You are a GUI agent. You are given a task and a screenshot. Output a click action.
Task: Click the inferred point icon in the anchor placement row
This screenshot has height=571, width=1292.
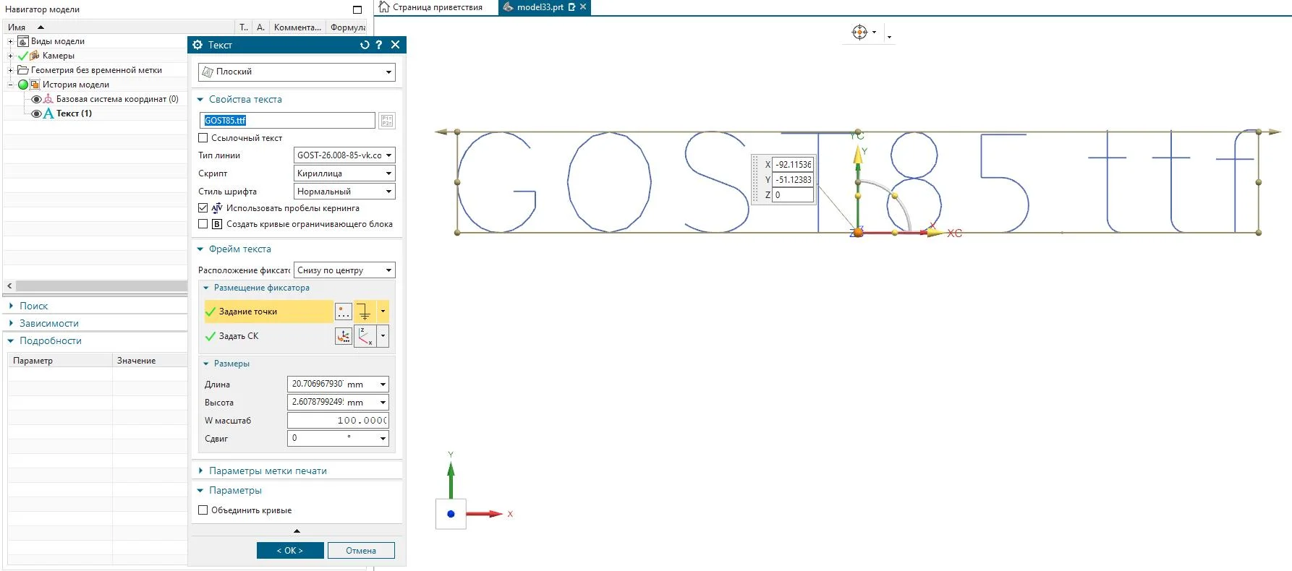pyautogui.click(x=365, y=312)
